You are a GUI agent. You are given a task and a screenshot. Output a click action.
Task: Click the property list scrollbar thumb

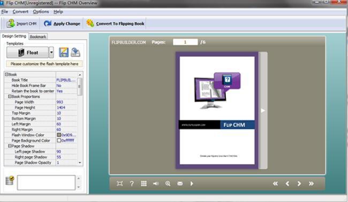(80, 87)
